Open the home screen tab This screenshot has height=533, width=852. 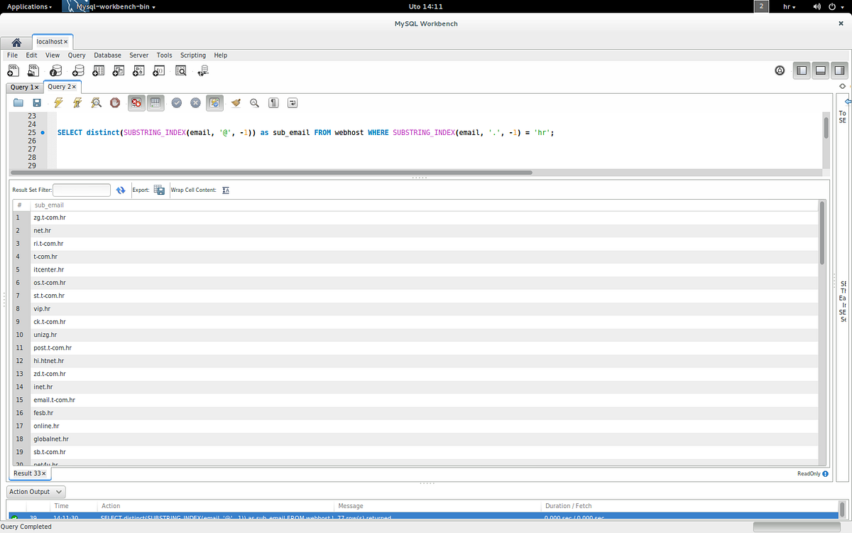coord(16,42)
